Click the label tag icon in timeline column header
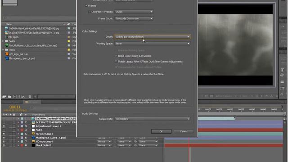 pyautogui.click(x=21, y=115)
